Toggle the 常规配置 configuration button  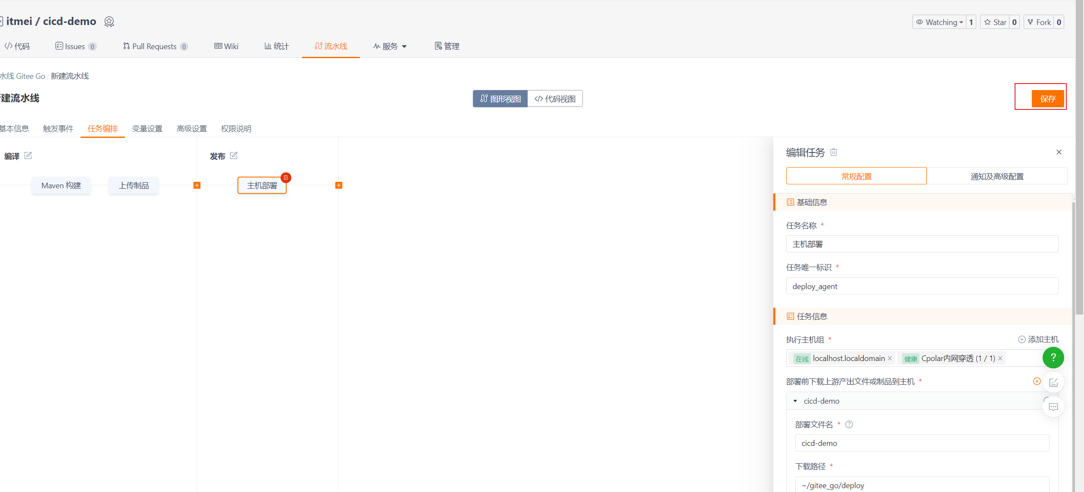click(856, 175)
